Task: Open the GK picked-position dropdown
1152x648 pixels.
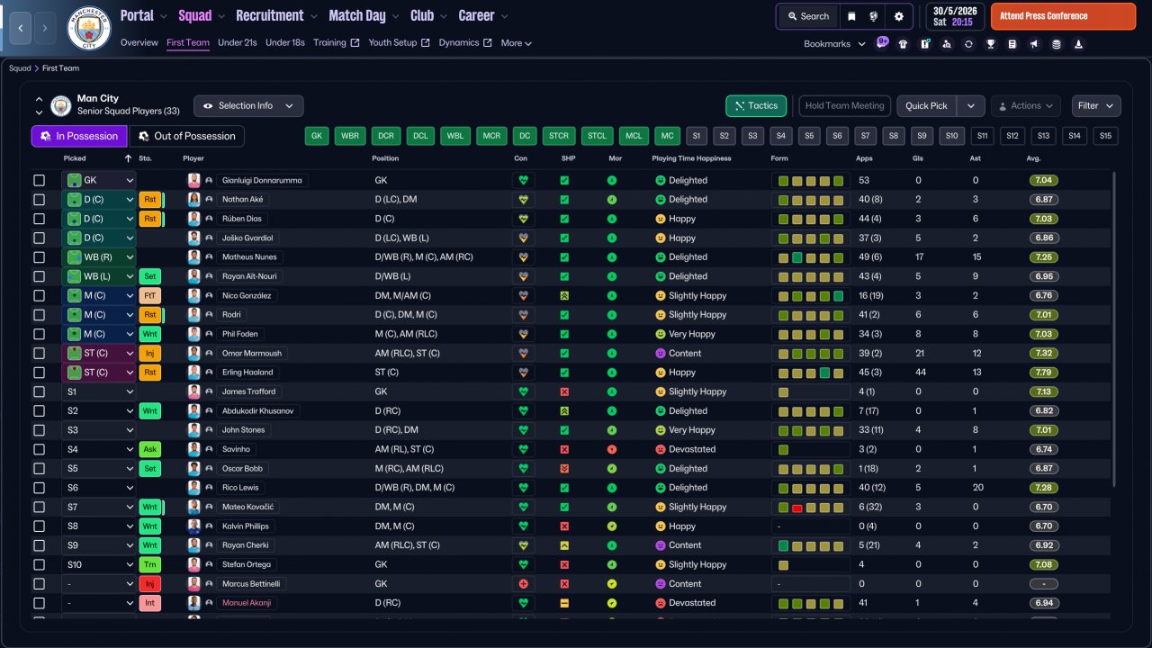Action: 99,180
